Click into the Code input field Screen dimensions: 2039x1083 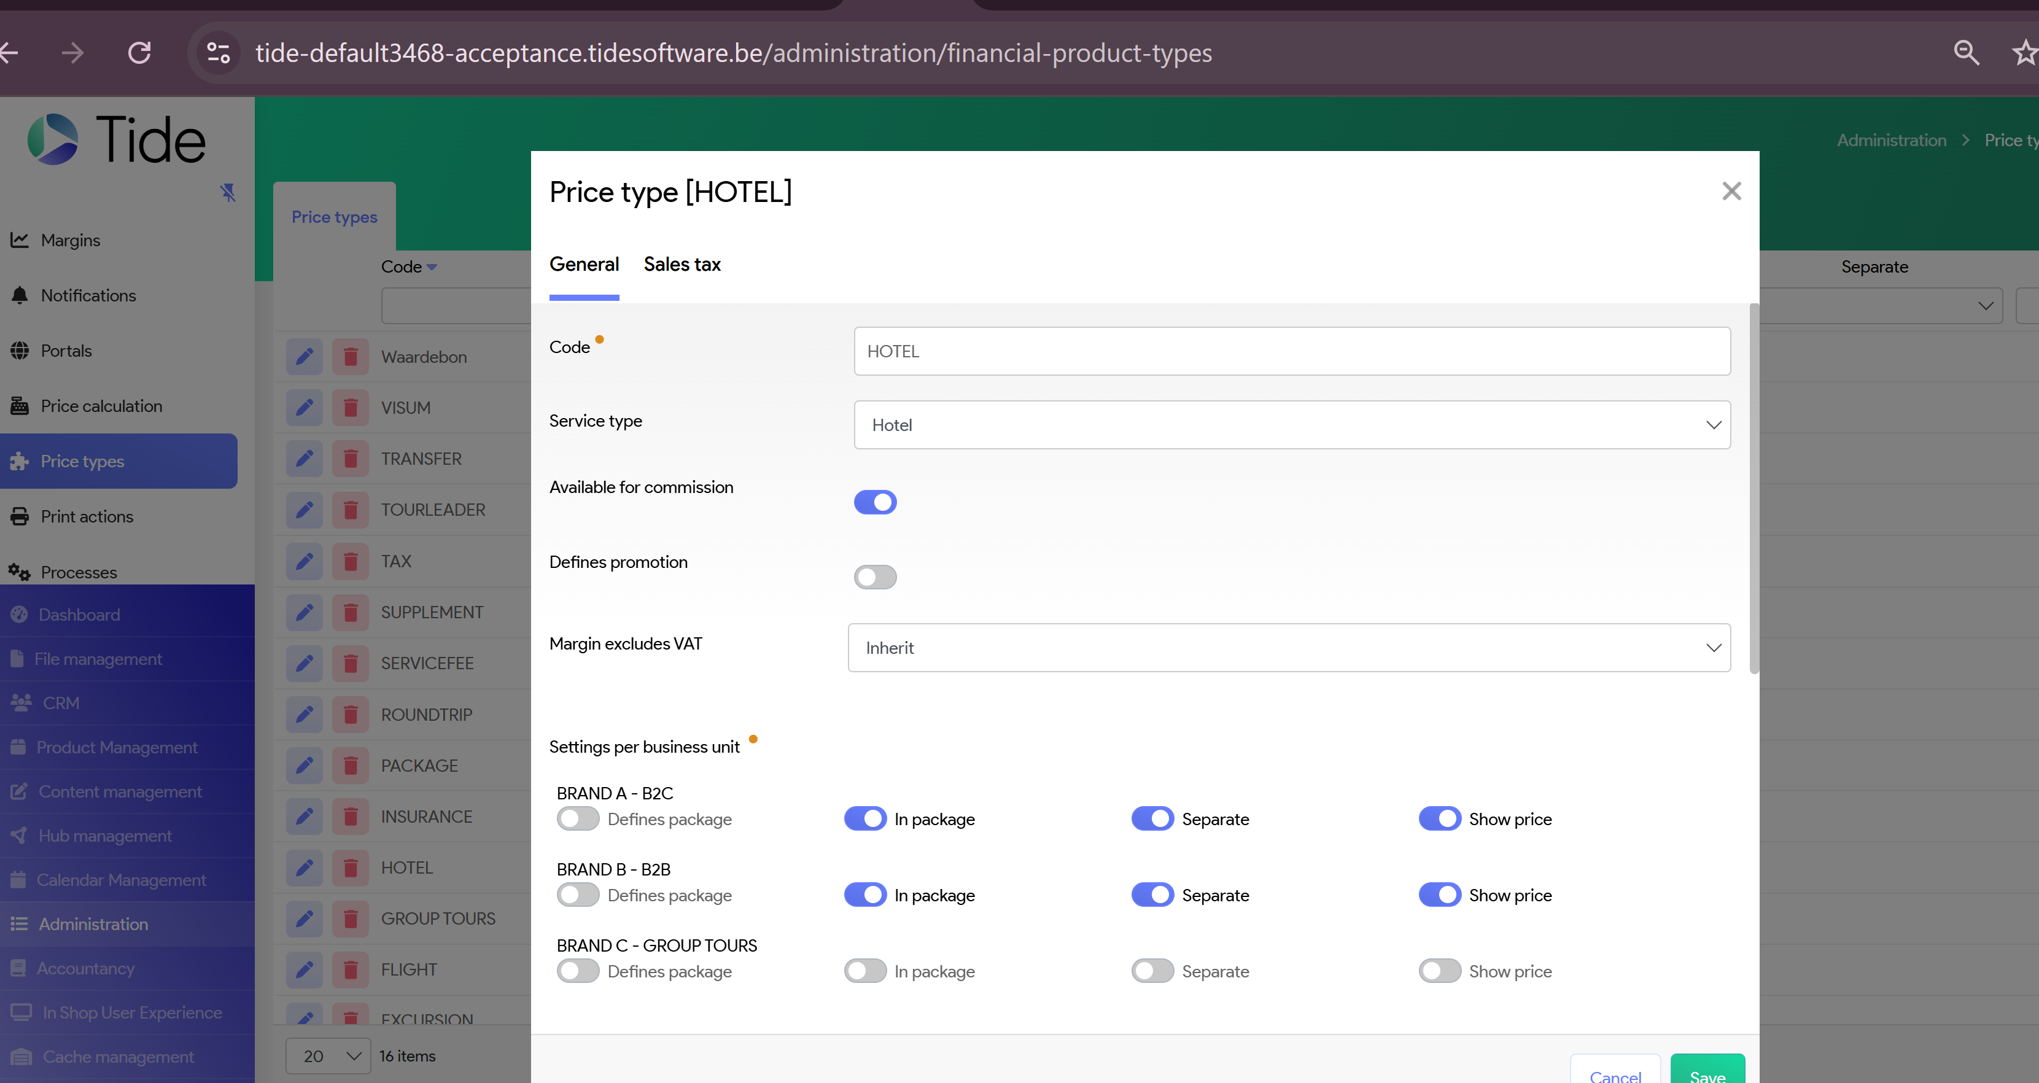pyautogui.click(x=1291, y=352)
